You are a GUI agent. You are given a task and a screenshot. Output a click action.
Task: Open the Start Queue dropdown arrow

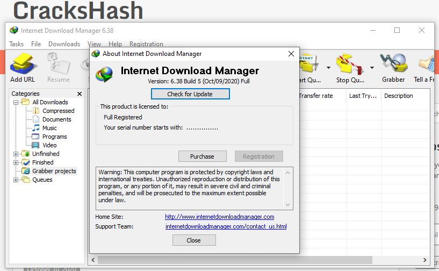[328, 68]
